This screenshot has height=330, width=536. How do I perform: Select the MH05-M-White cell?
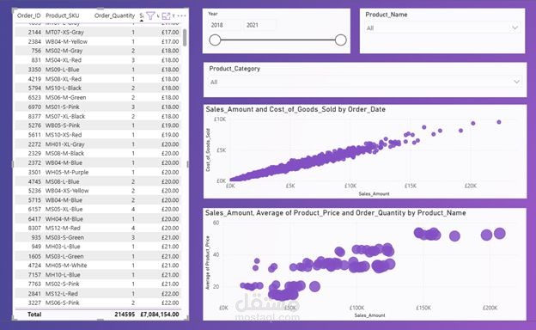[x=66, y=266]
